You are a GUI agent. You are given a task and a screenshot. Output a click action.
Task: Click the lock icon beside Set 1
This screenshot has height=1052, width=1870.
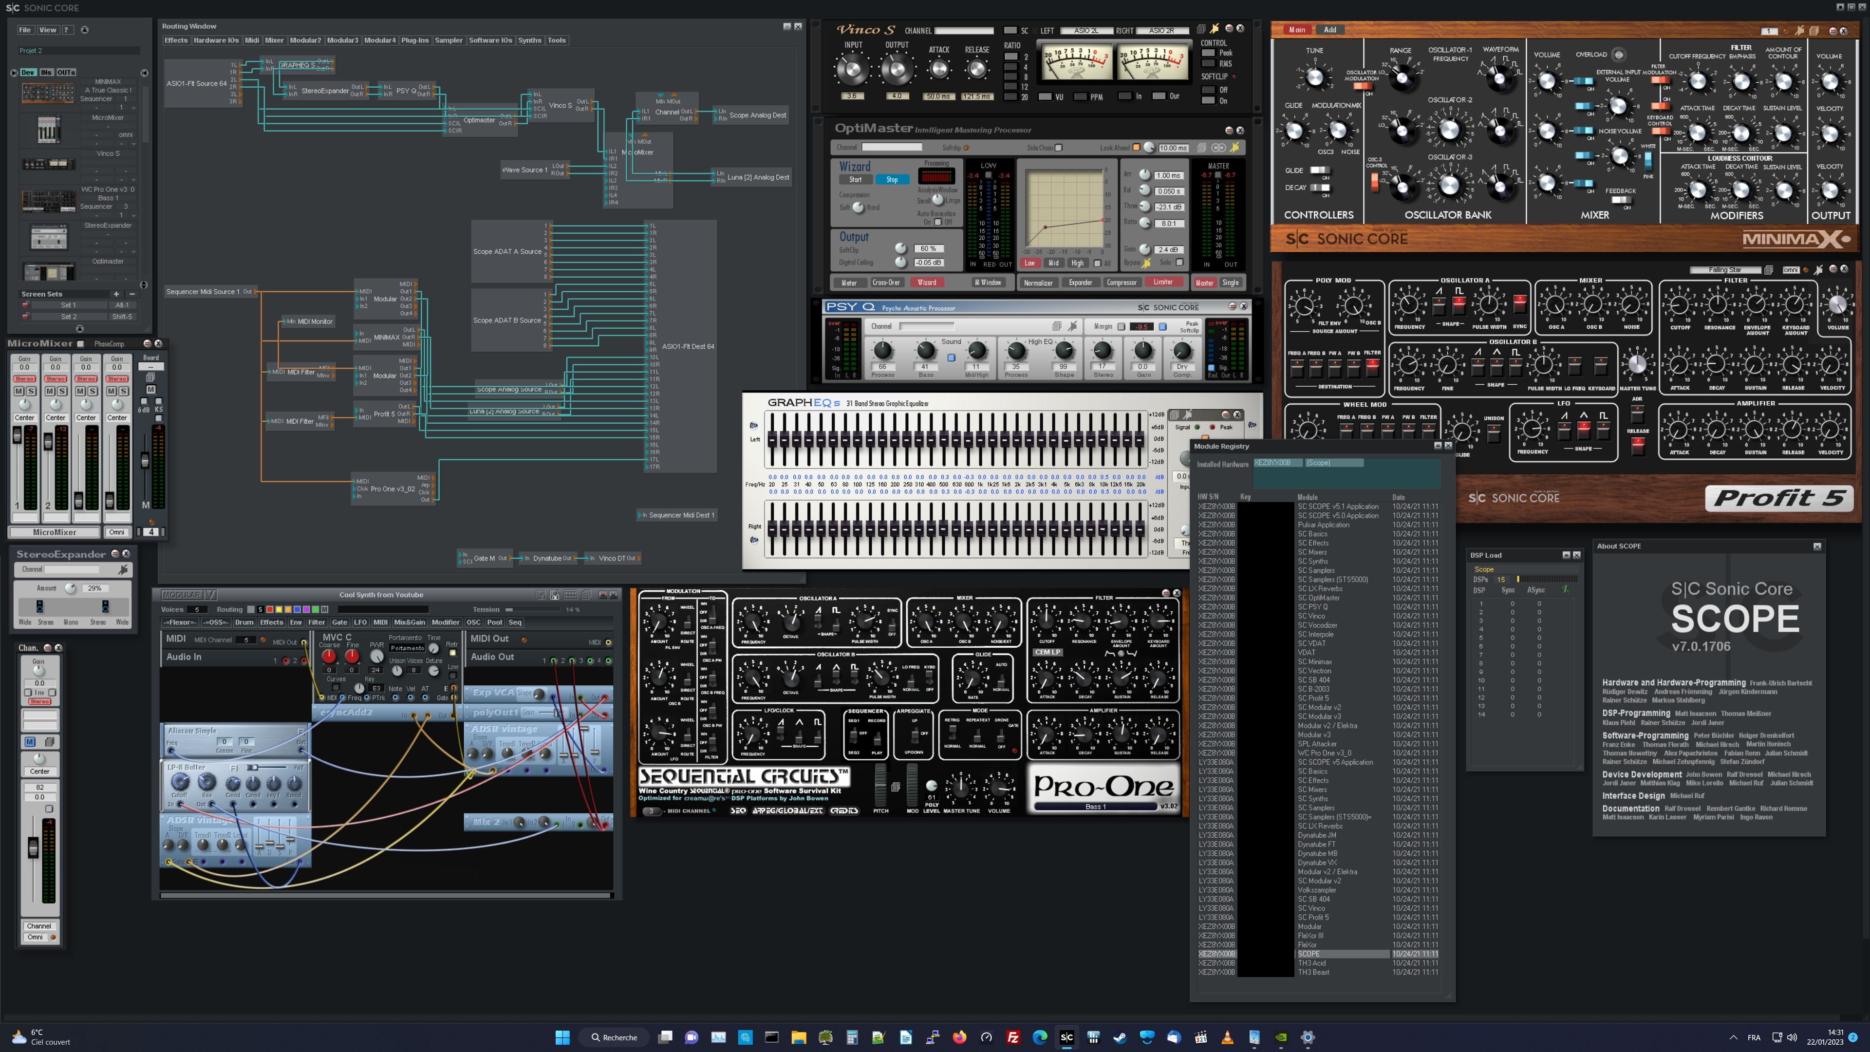tap(25, 305)
